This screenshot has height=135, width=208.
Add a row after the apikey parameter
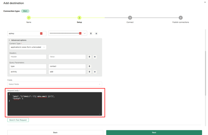(x=96, y=34)
